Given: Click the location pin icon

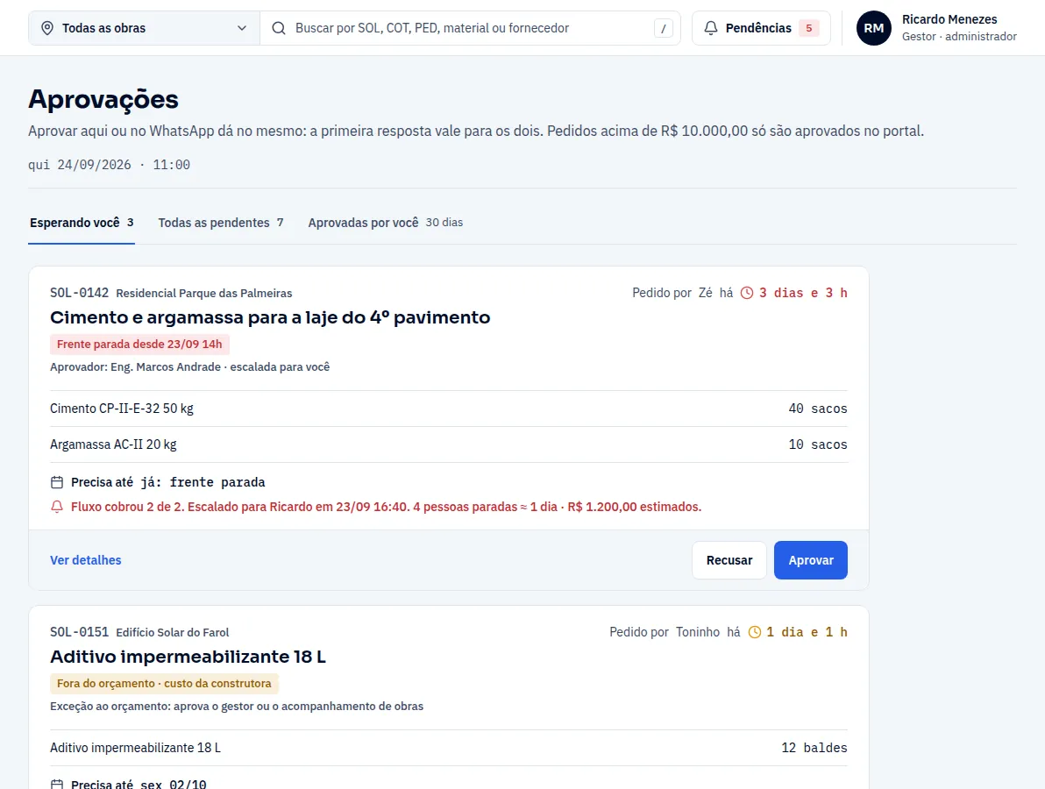Looking at the screenshot, I should click(x=47, y=28).
